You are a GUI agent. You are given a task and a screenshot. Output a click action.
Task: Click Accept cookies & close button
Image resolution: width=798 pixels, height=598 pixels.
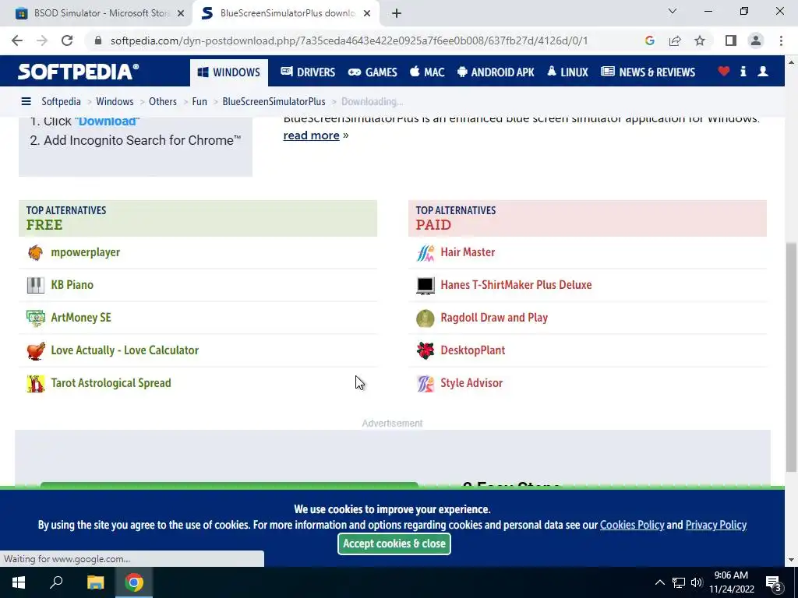394,543
